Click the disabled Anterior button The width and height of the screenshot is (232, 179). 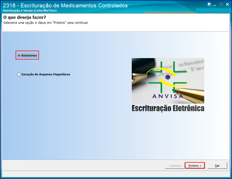[175, 166]
